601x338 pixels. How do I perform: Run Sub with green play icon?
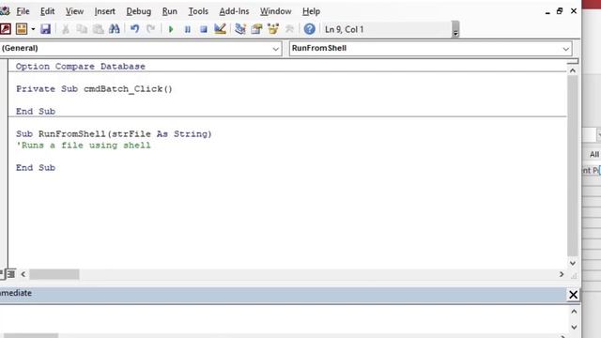[171, 29]
